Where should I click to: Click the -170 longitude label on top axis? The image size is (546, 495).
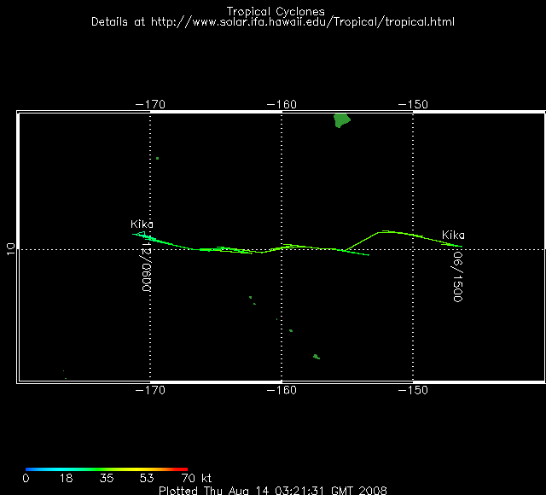150,104
